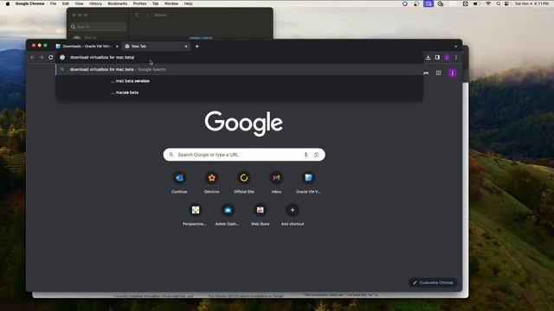Go forward with the forward arrow

(x=42, y=58)
